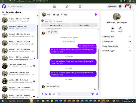136x103 pixels.
Task: Click the Facebook logo
Action: (4, 7)
